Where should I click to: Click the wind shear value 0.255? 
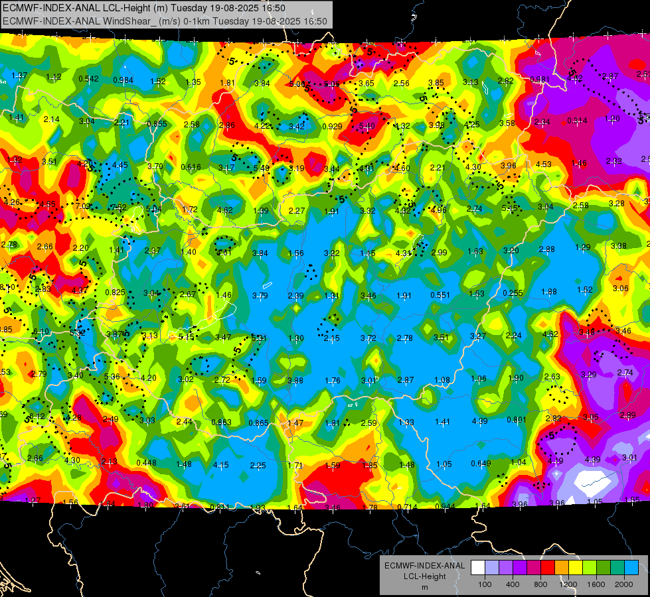click(x=513, y=293)
